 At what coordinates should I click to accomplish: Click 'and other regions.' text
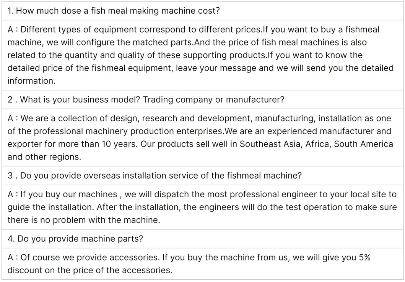pyautogui.click(x=44, y=157)
